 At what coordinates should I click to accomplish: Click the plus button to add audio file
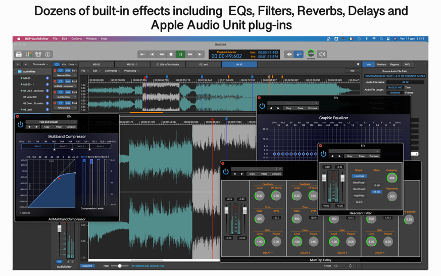[x=18, y=64]
